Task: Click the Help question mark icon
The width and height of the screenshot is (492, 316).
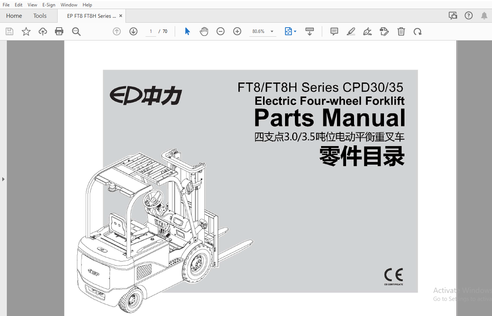Action: (x=469, y=16)
